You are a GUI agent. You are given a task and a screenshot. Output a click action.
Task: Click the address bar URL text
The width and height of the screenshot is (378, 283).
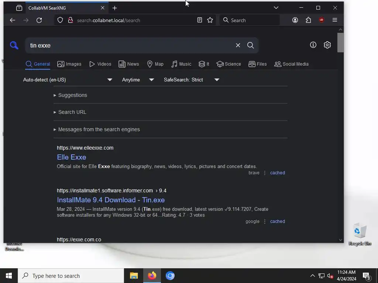(x=109, y=21)
